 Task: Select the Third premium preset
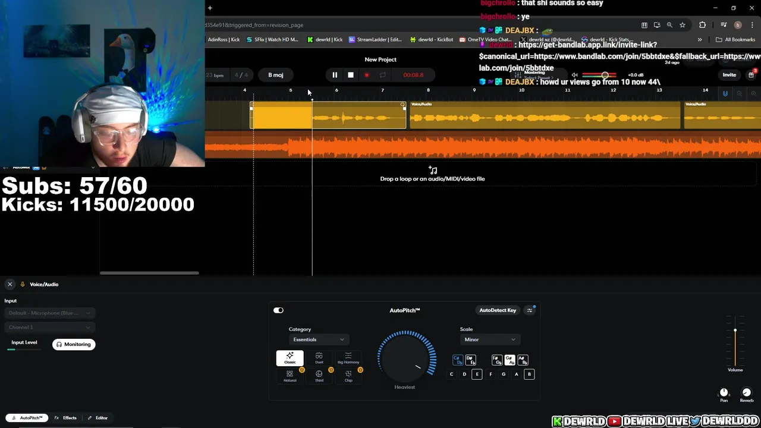click(319, 376)
